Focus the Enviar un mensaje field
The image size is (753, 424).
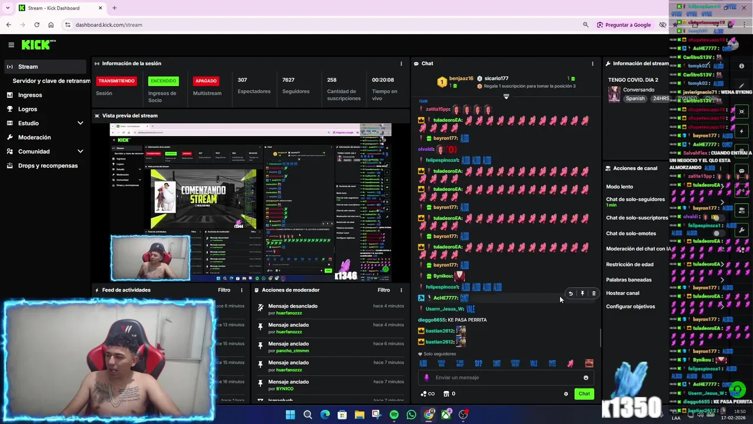[506, 378]
